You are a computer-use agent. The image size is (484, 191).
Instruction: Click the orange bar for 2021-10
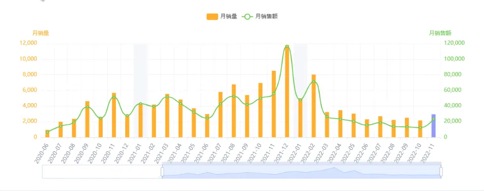261,110
